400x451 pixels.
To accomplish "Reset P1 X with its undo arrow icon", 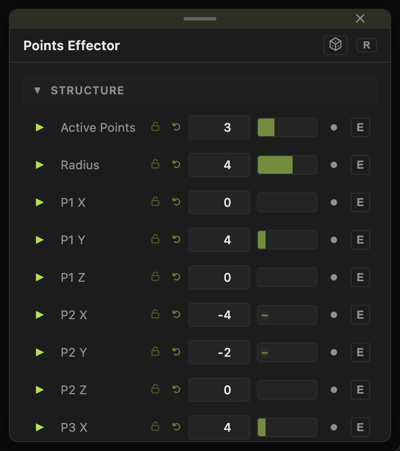I will coord(176,202).
